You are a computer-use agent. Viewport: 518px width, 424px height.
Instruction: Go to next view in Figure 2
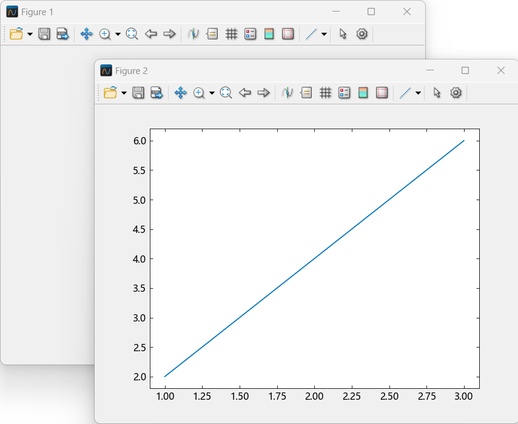pos(263,93)
